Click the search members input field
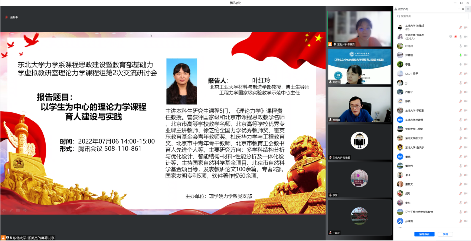 432,16
